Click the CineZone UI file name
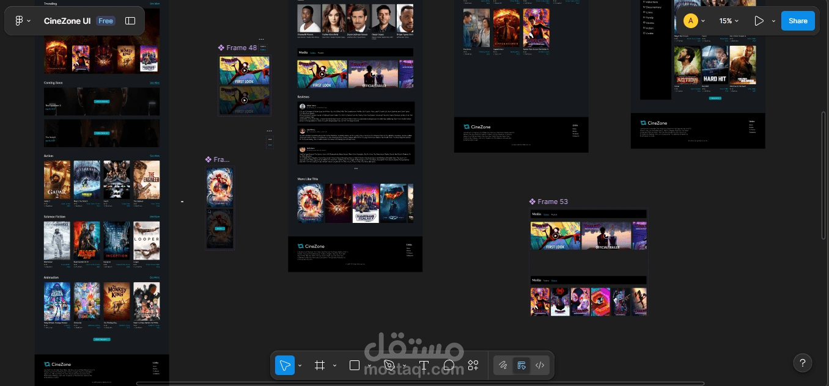 coord(67,21)
